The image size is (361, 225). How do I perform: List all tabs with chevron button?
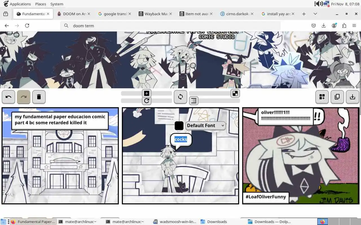[315, 14]
